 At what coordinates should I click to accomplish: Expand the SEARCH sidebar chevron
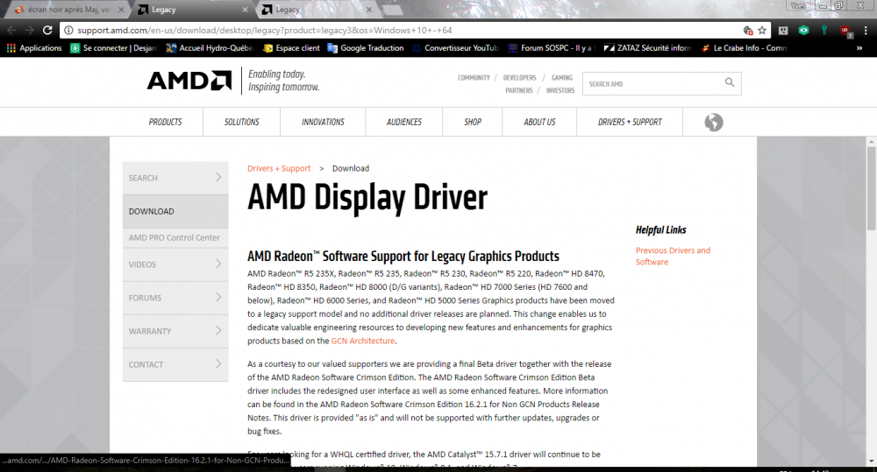pos(218,177)
